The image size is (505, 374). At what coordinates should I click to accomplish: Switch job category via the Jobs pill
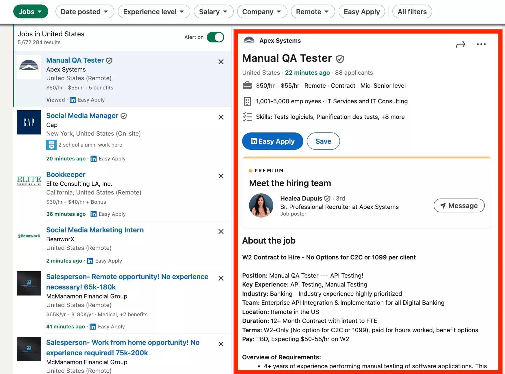coord(30,12)
